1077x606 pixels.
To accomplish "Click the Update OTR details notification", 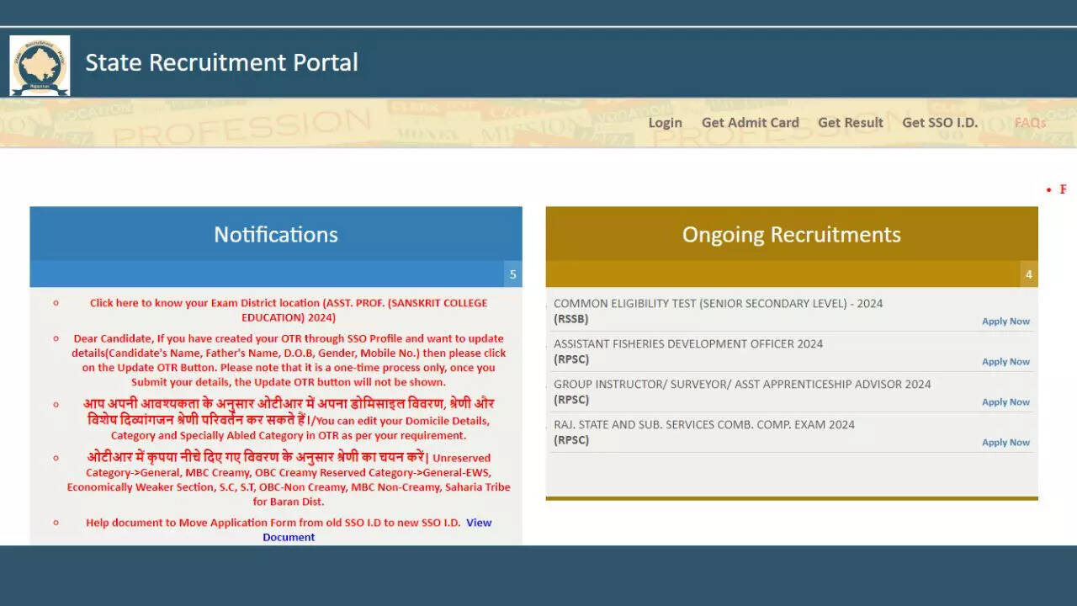I will point(288,360).
